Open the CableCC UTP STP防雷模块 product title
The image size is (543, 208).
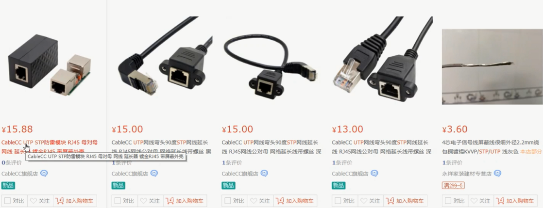50,146
